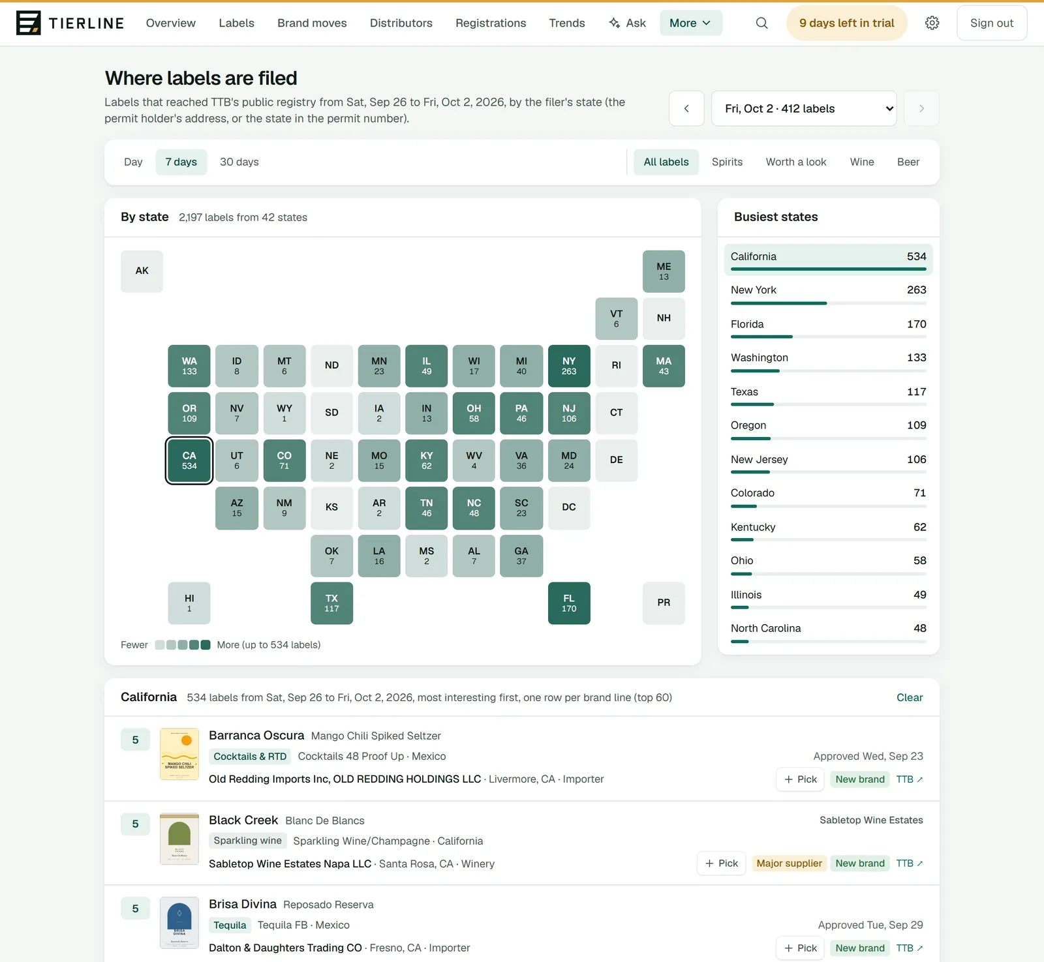This screenshot has width=1044, height=962.
Task: Switch range to Day
Action: 133,162
